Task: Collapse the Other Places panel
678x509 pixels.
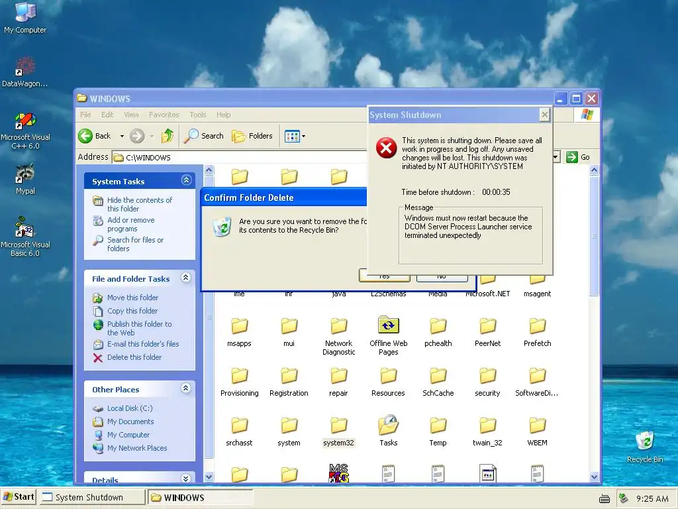Action: click(x=186, y=388)
